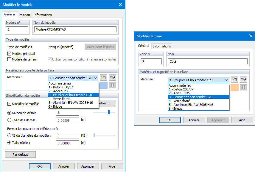The image size is (255, 172).
Task: Click the Modèle n° input field
Action: coord(17,29)
